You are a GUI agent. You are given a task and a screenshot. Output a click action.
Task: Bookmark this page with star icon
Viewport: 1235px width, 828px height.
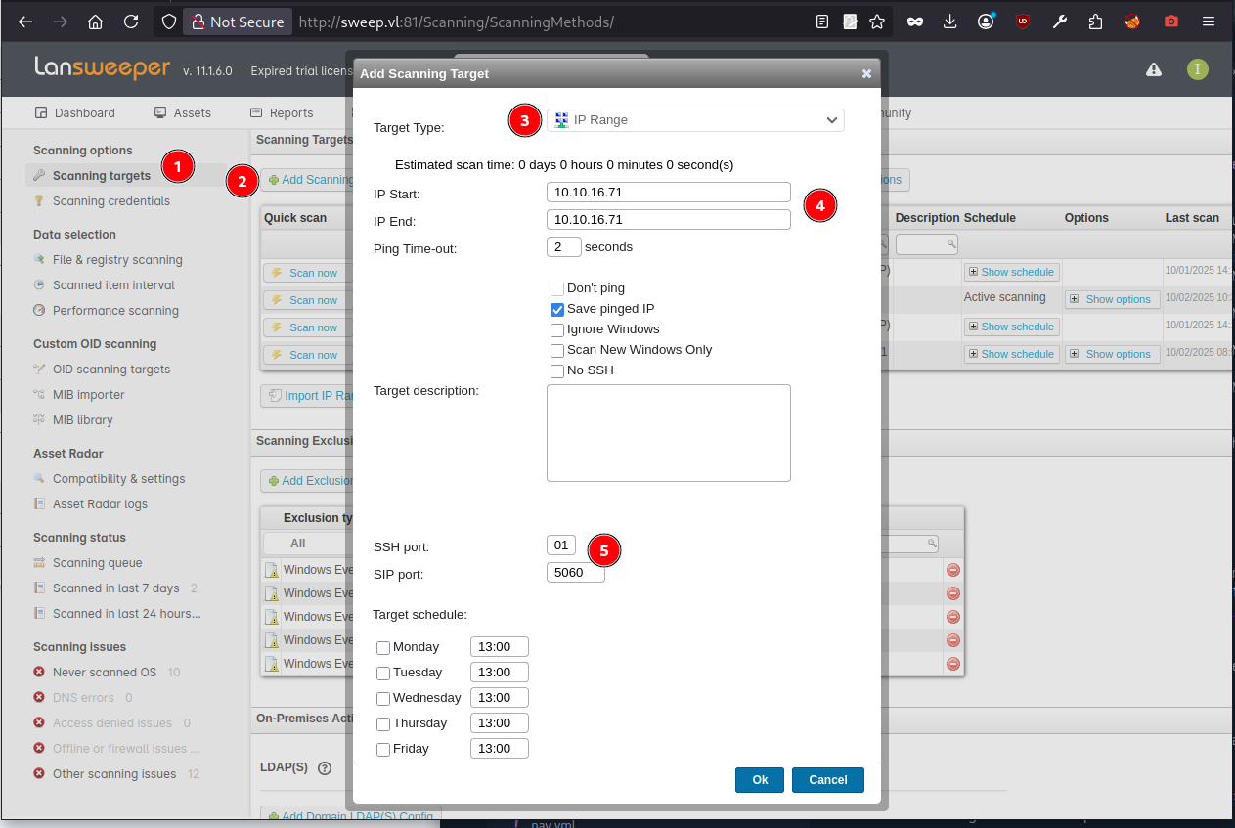(x=877, y=22)
